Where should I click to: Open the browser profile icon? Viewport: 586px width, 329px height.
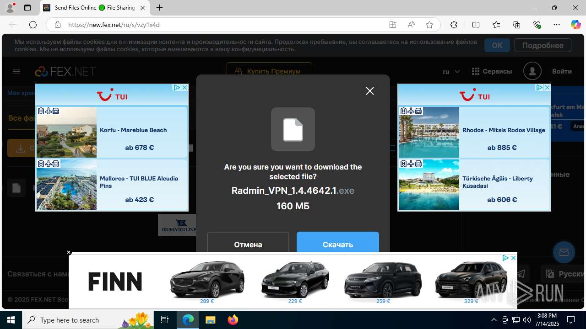tap(10, 8)
